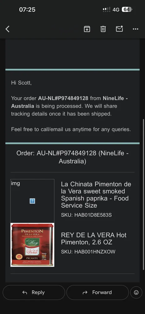Tap the broken image placeholder question mark
This screenshot has width=145, height=314.
tap(32, 201)
